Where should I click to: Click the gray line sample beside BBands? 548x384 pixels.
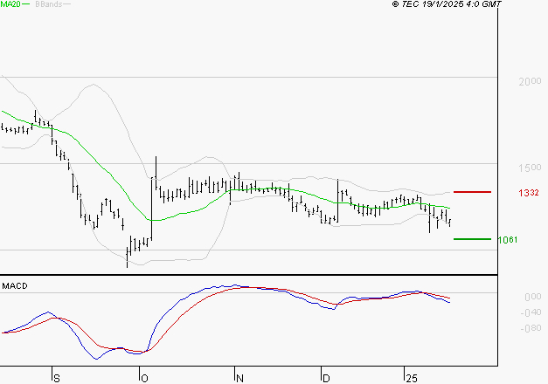pos(66,5)
